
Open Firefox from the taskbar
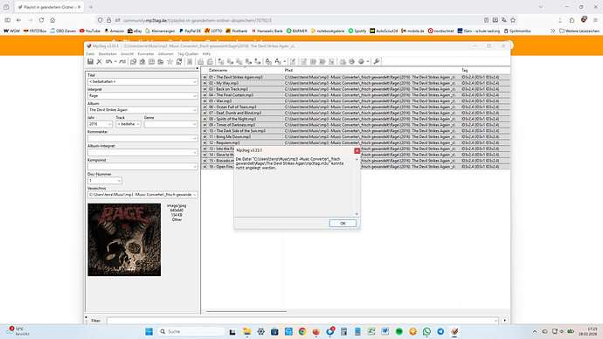(x=315, y=331)
